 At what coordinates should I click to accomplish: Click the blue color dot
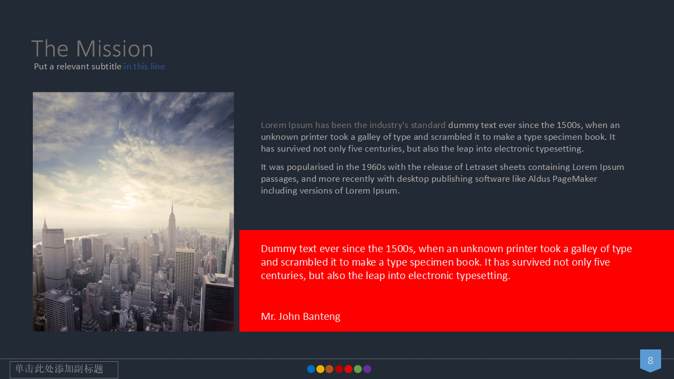(311, 369)
